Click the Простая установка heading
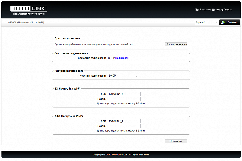The height and width of the screenshot is (161, 242). pos(67,38)
